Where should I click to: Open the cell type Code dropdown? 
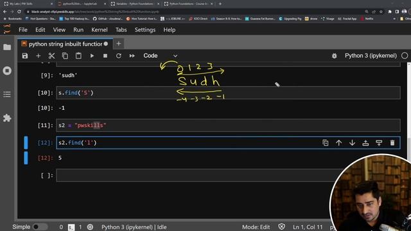tap(160, 56)
